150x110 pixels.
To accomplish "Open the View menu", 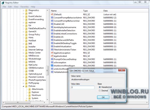I will click(x=16, y=7).
